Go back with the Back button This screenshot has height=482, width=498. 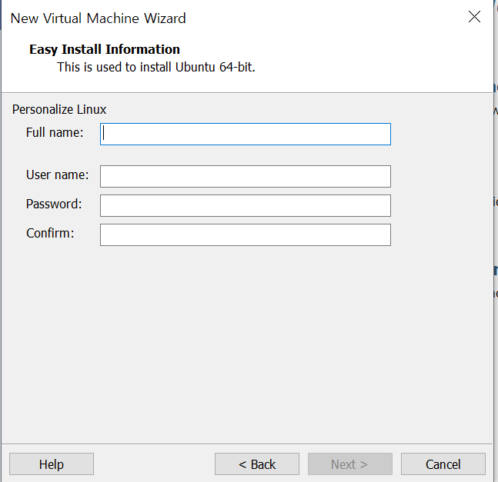tap(257, 464)
